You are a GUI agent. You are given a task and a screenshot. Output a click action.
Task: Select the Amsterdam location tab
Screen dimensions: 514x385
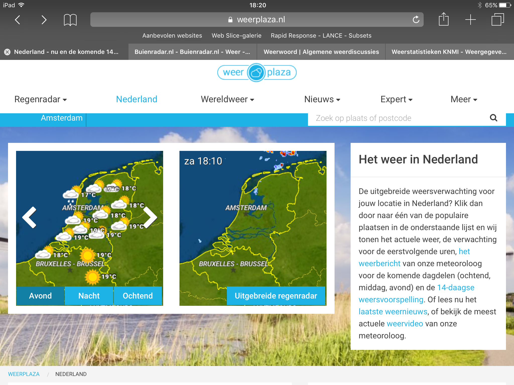pyautogui.click(x=62, y=118)
